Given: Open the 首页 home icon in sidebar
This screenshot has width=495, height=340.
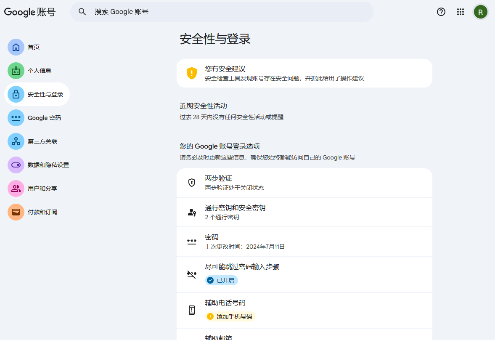Looking at the screenshot, I should (16, 47).
